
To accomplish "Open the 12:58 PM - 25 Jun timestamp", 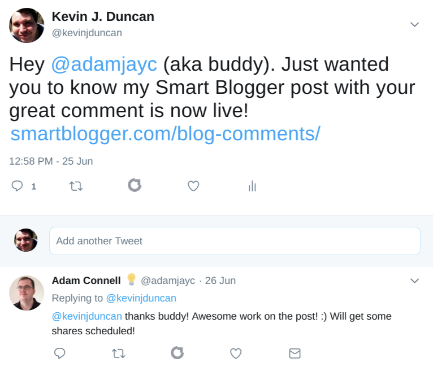I will point(51,161).
